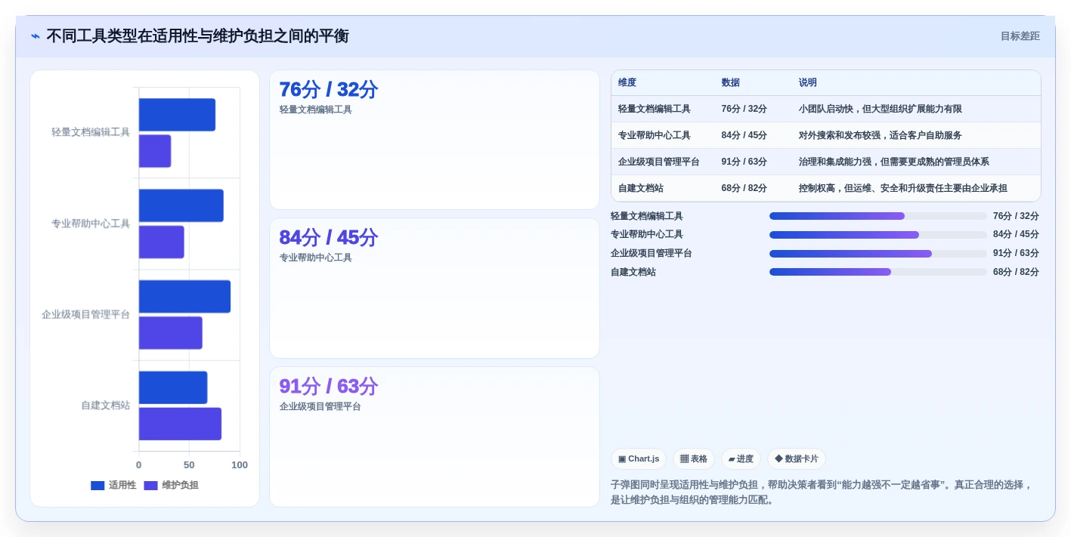Click description 治理和集成能力强，但需要更成熟的管理员体系

(894, 162)
